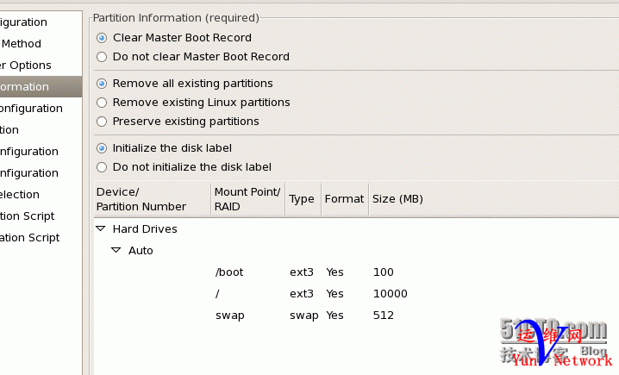Choose Remove existing Linux partitions
The height and width of the screenshot is (375, 619).
(x=103, y=103)
